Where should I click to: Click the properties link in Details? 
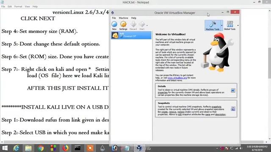click(163, 92)
